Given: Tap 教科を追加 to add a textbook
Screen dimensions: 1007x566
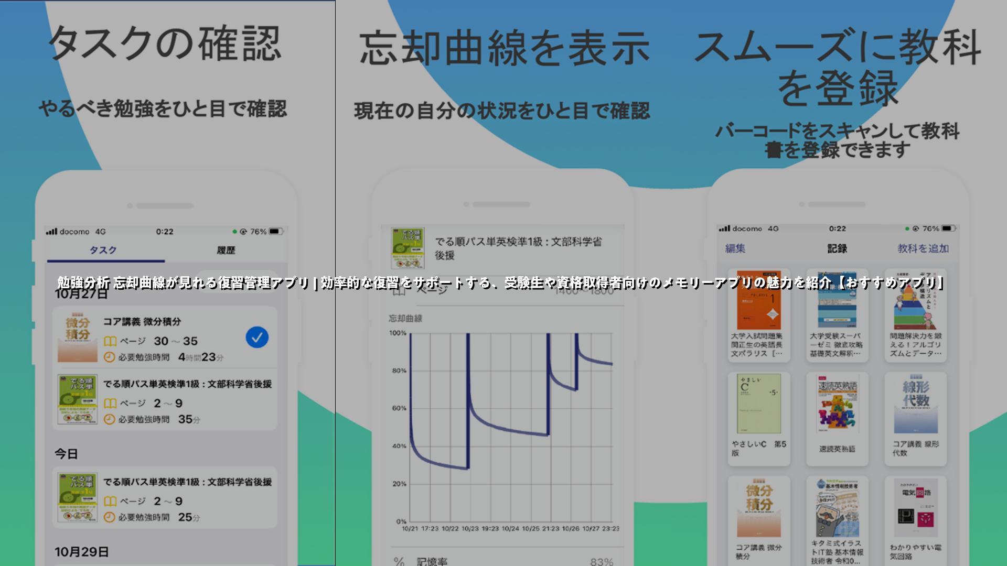Looking at the screenshot, I should click(923, 248).
